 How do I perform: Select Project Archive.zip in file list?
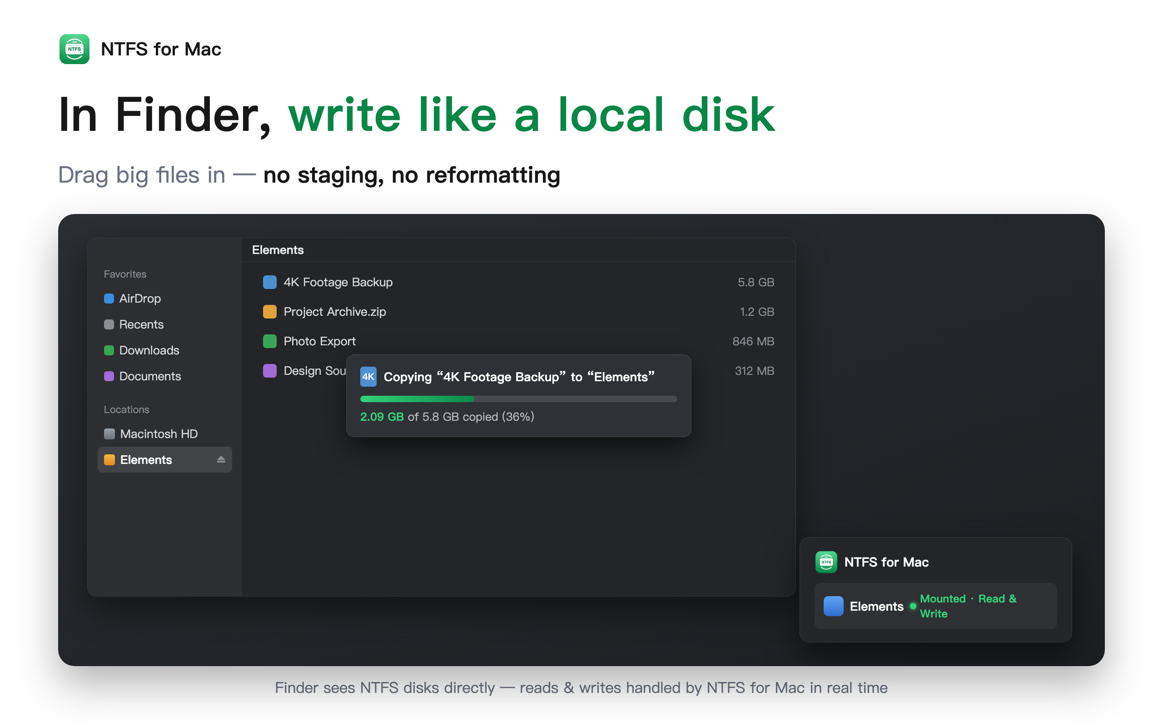point(518,312)
